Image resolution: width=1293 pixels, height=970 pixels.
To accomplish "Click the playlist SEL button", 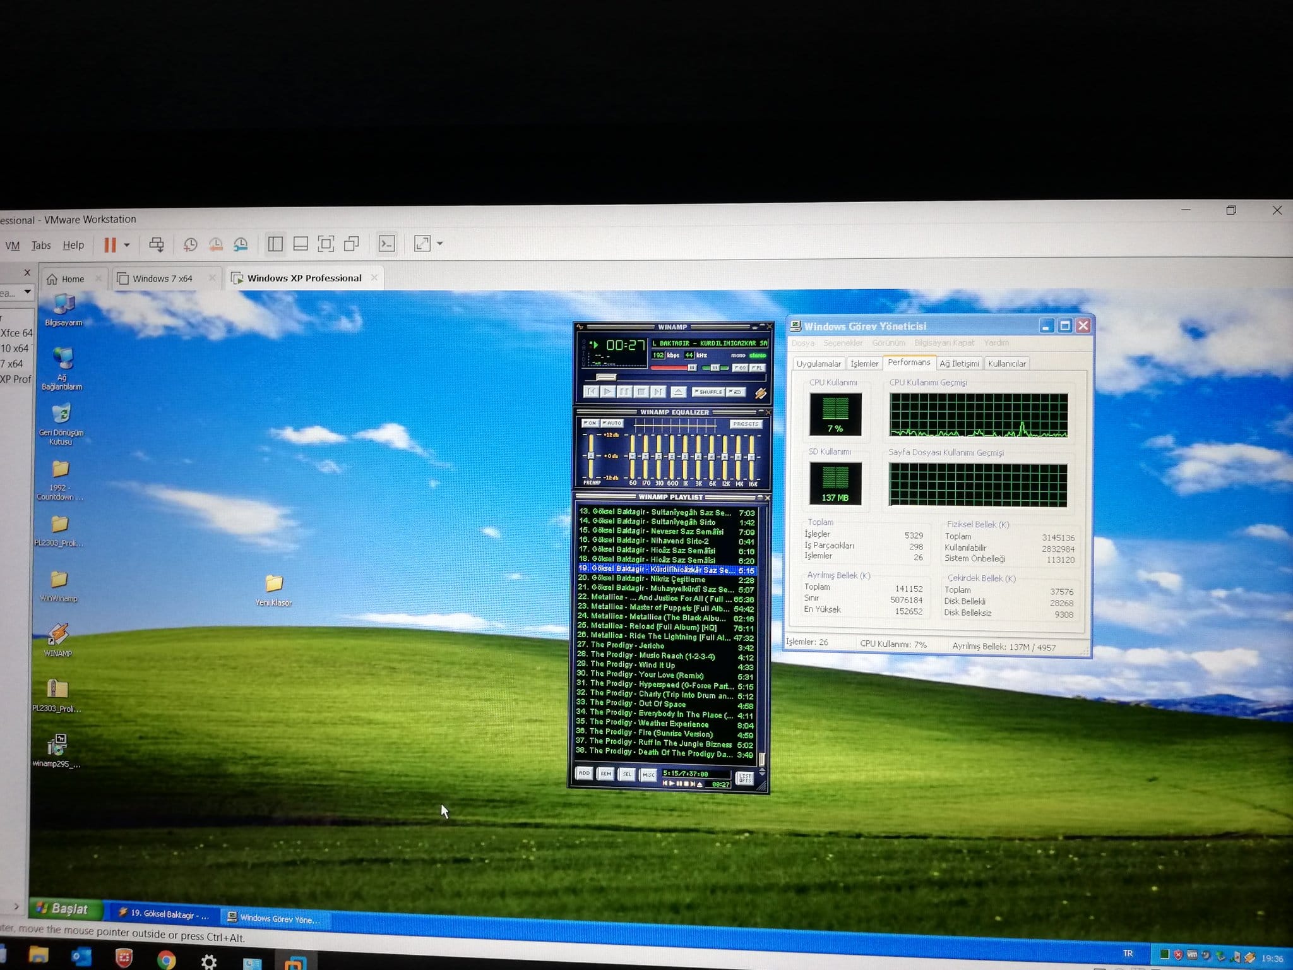I will pyautogui.click(x=627, y=774).
